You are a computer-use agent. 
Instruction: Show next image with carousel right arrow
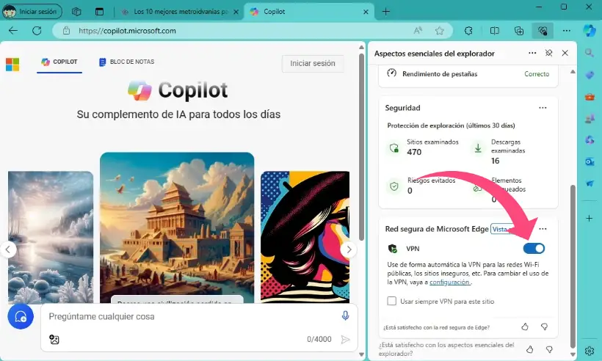point(349,249)
